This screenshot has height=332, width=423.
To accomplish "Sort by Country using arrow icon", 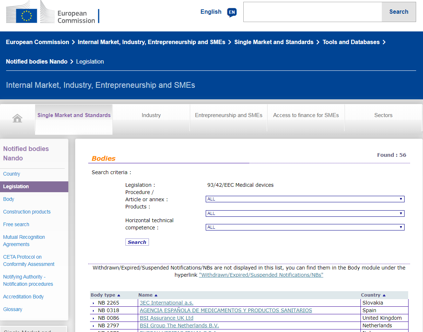I will [x=384, y=296].
